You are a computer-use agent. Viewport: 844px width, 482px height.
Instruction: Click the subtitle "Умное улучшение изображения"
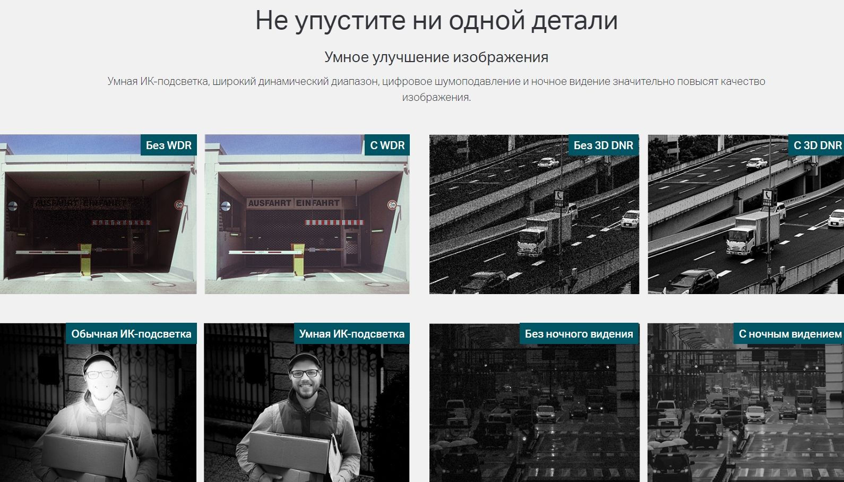pos(436,57)
